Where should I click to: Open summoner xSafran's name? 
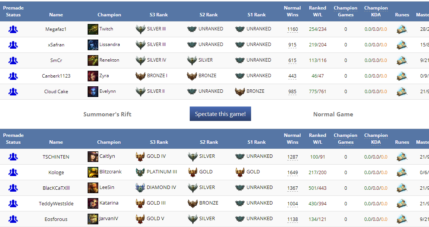coord(56,45)
